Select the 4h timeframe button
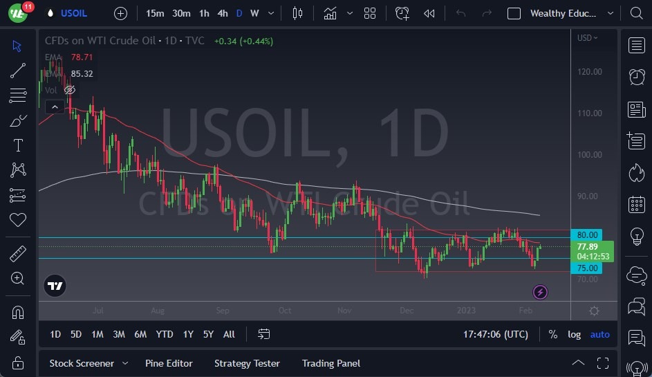Screen dimensions: 652x377 click(x=222, y=13)
